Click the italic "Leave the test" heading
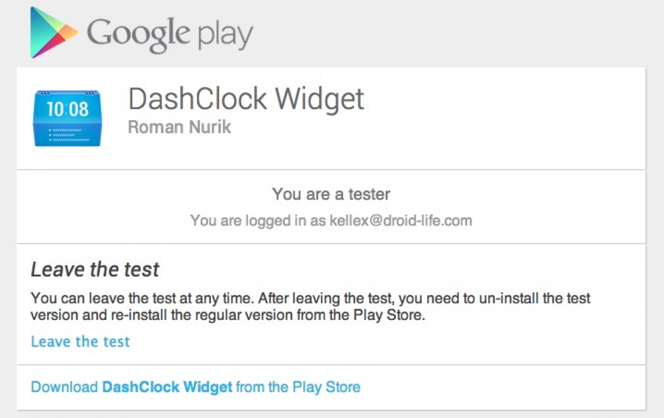The height and width of the screenshot is (418, 664). tap(95, 270)
